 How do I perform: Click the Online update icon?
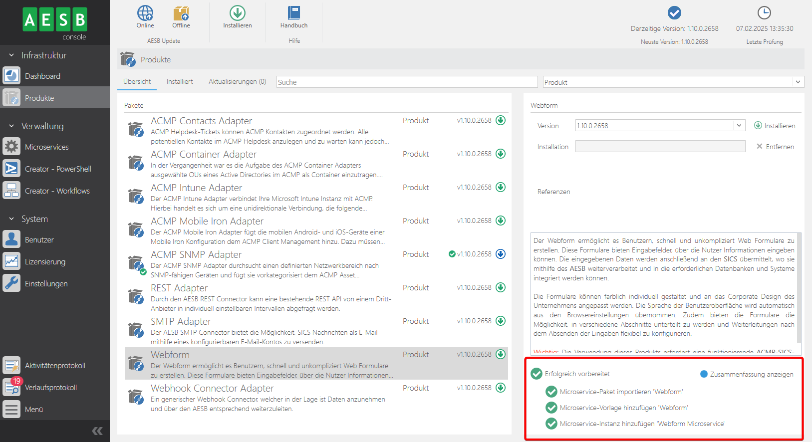coord(145,13)
